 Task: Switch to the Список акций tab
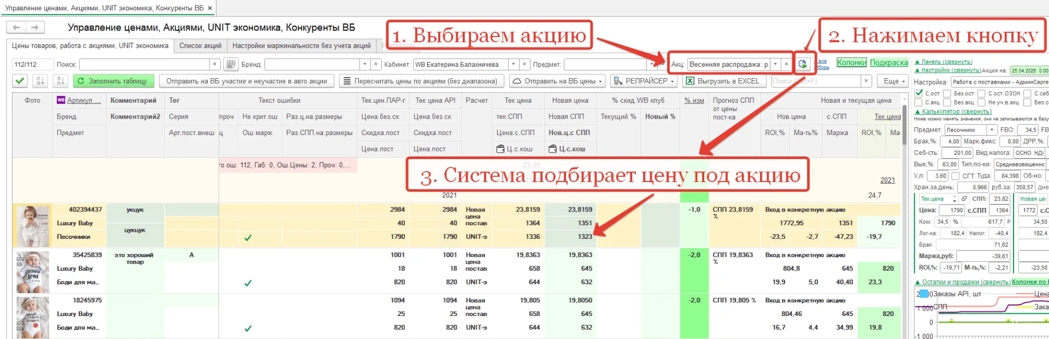[x=201, y=46]
